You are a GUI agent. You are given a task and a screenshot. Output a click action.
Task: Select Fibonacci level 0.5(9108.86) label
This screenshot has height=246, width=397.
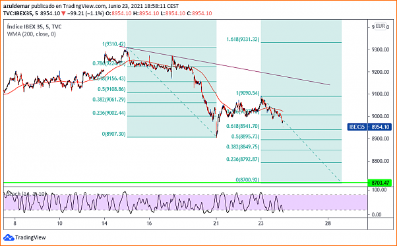[111, 89]
